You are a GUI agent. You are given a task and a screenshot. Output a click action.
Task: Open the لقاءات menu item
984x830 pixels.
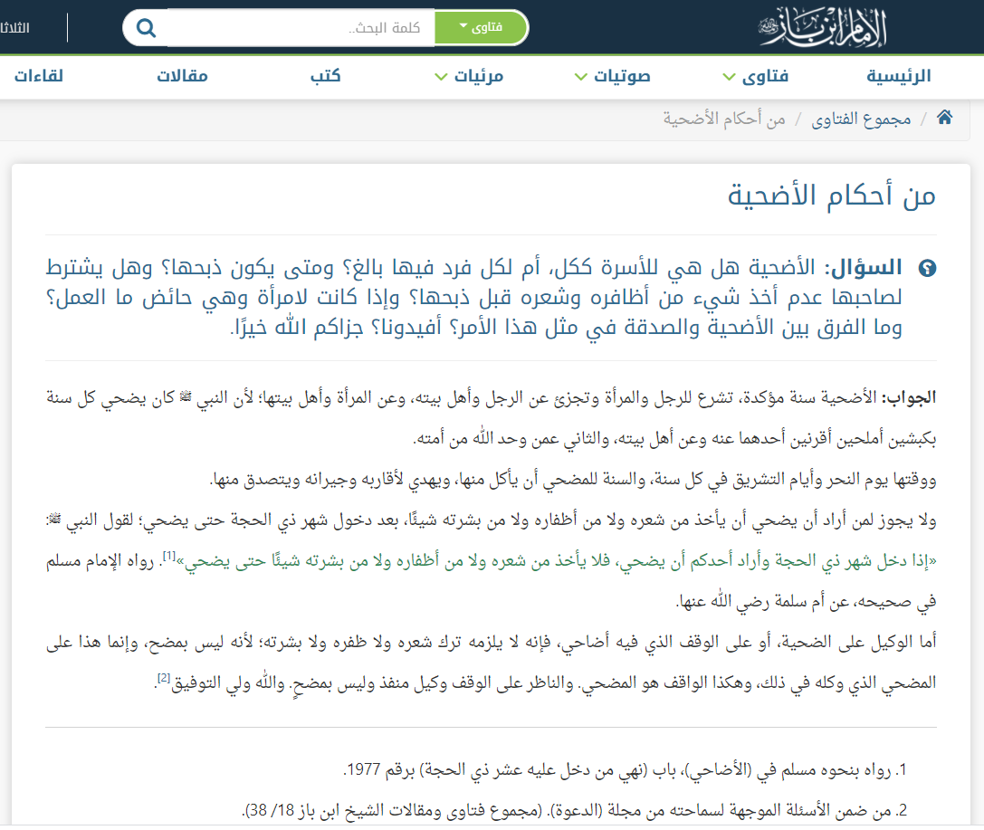(39, 77)
